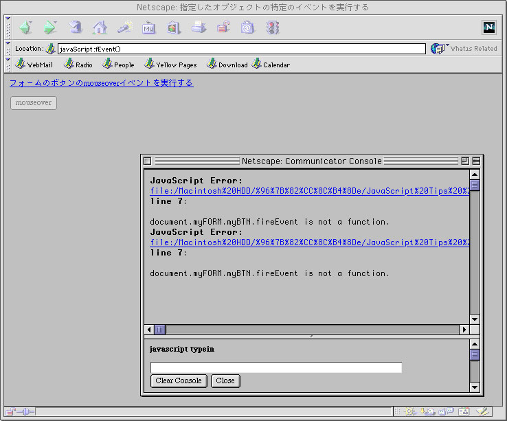Click the Images toolbar icon
This screenshot has height=421, width=507.
[x=174, y=27]
